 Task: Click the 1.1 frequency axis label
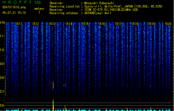[2, 36]
